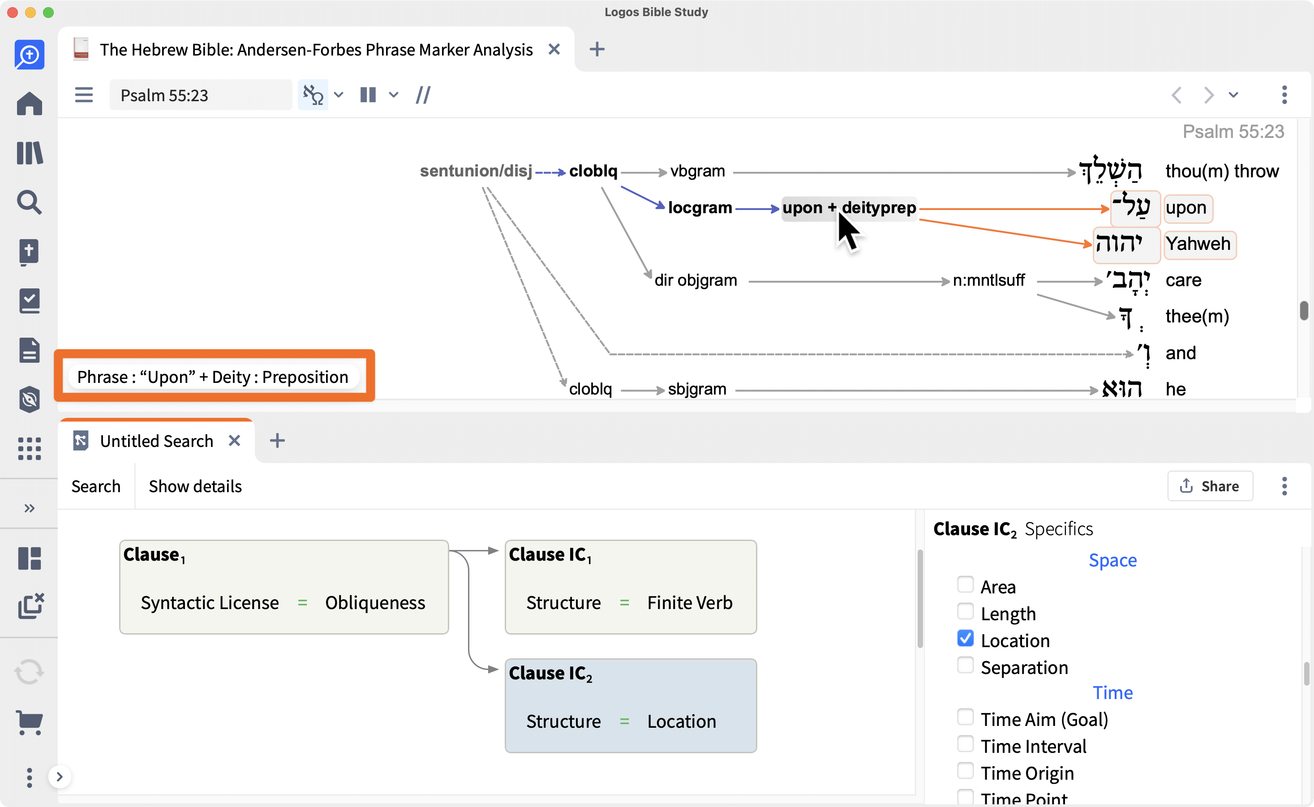Open reading plan checklist icon in sidebar
Image resolution: width=1314 pixels, height=807 pixels.
coord(30,301)
